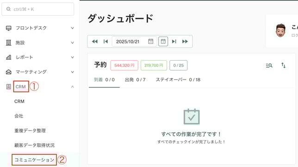This screenshot has width=298, height=167.
Task: Click the ダッシュボード page title
Action: point(120,19)
